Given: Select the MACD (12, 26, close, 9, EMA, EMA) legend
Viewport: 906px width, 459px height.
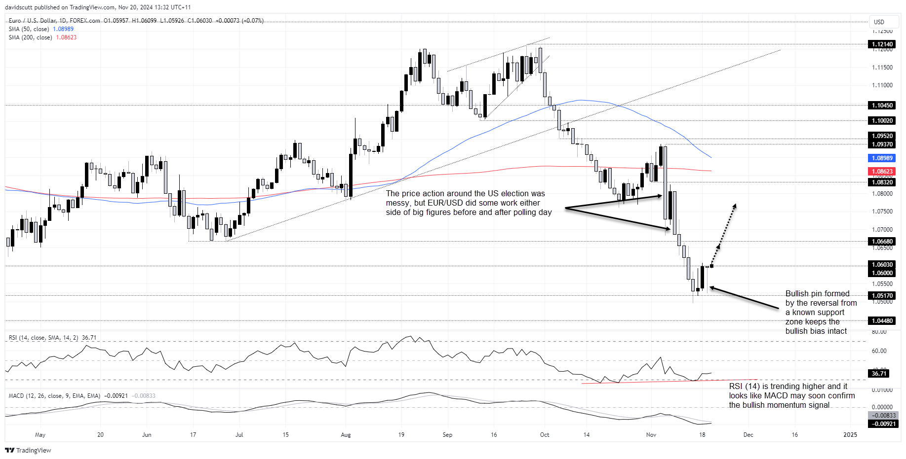Looking at the screenshot, I should [82, 396].
